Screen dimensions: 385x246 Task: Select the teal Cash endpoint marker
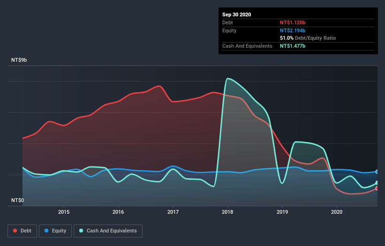point(377,183)
